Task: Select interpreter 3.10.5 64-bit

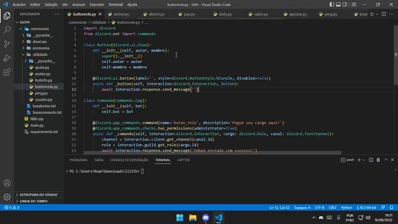Action: tap(366, 207)
